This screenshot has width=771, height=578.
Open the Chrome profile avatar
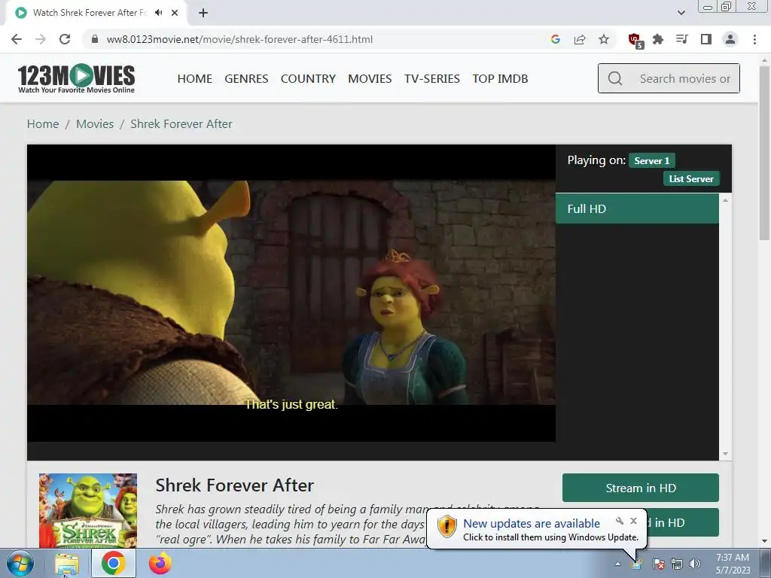point(730,39)
